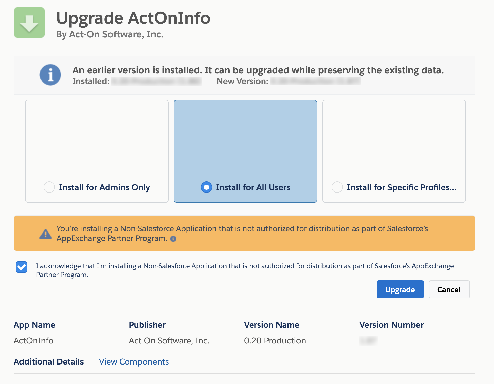494x384 pixels.
Task: Click the ActOnInfo app name value
Action: [34, 341]
